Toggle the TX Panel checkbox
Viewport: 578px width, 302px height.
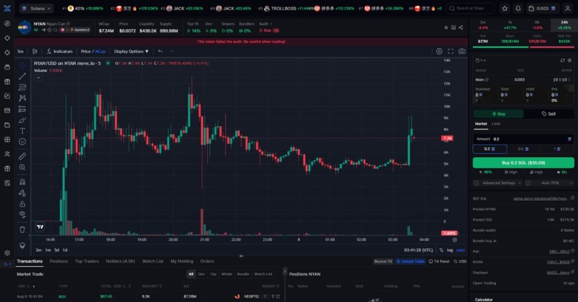click(x=439, y=261)
